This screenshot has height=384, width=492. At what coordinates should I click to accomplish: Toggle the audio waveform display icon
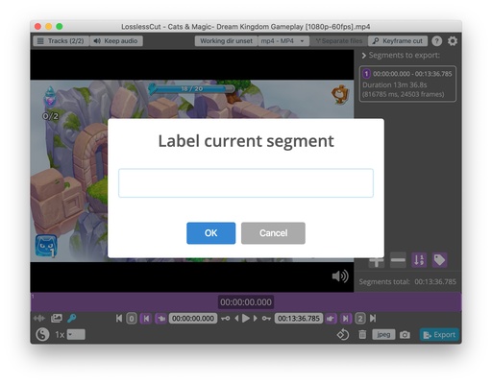(39, 318)
